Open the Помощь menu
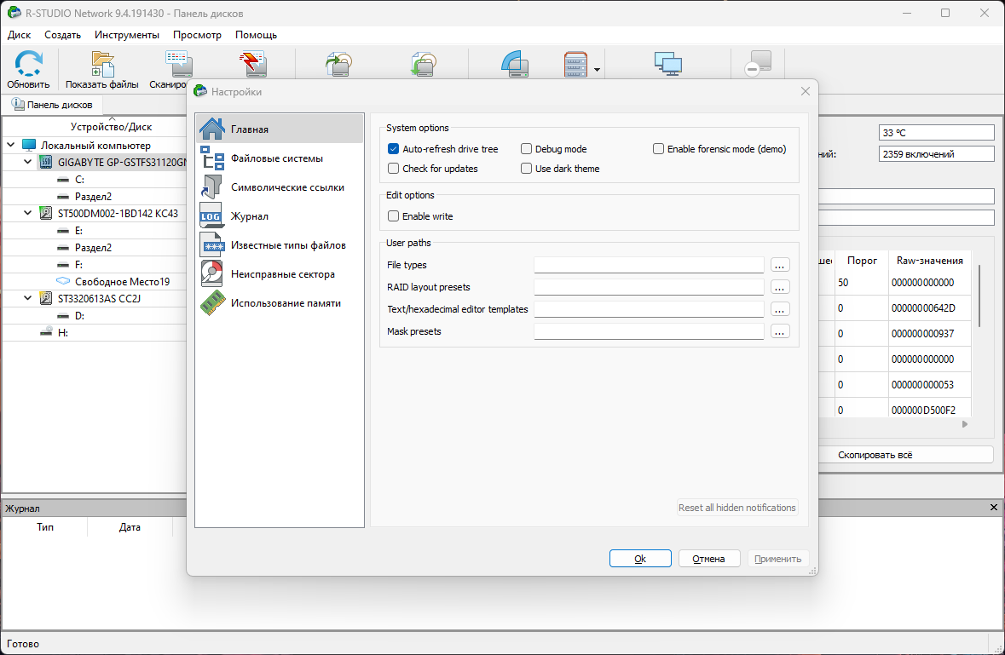Image resolution: width=1005 pixels, height=655 pixels. 256,35
